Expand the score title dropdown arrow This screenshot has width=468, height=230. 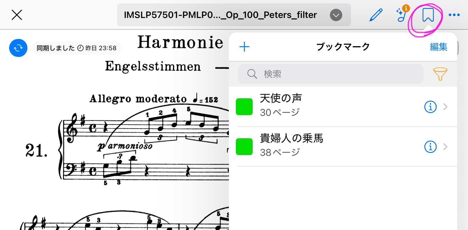coord(336,15)
